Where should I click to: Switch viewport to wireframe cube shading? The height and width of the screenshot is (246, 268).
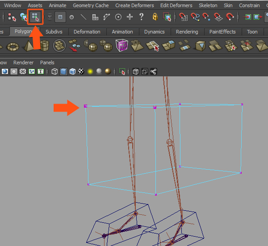[x=54, y=71]
